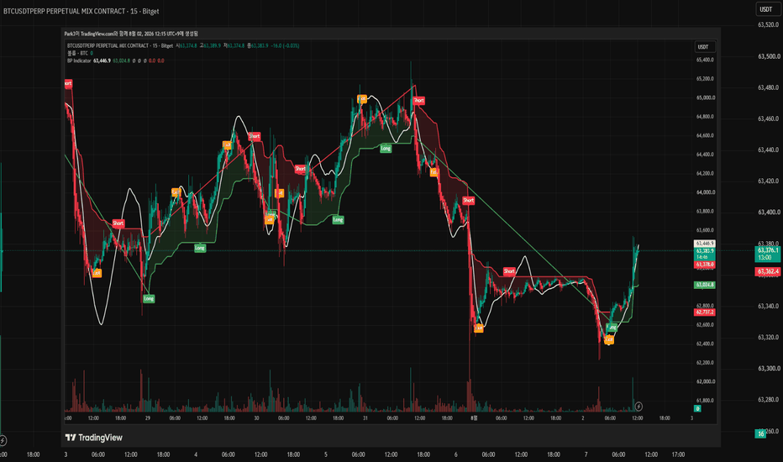This screenshot has height=462, width=783.
Task: Click the small green 16 badge on right axis
Action: [760, 433]
